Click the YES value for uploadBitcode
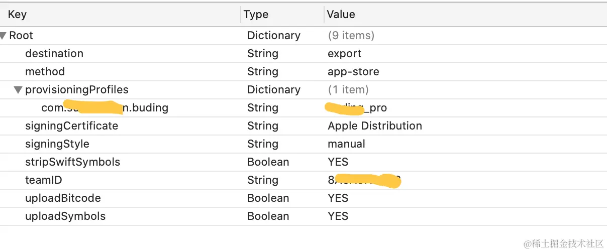This screenshot has width=607, height=252. pos(338,198)
